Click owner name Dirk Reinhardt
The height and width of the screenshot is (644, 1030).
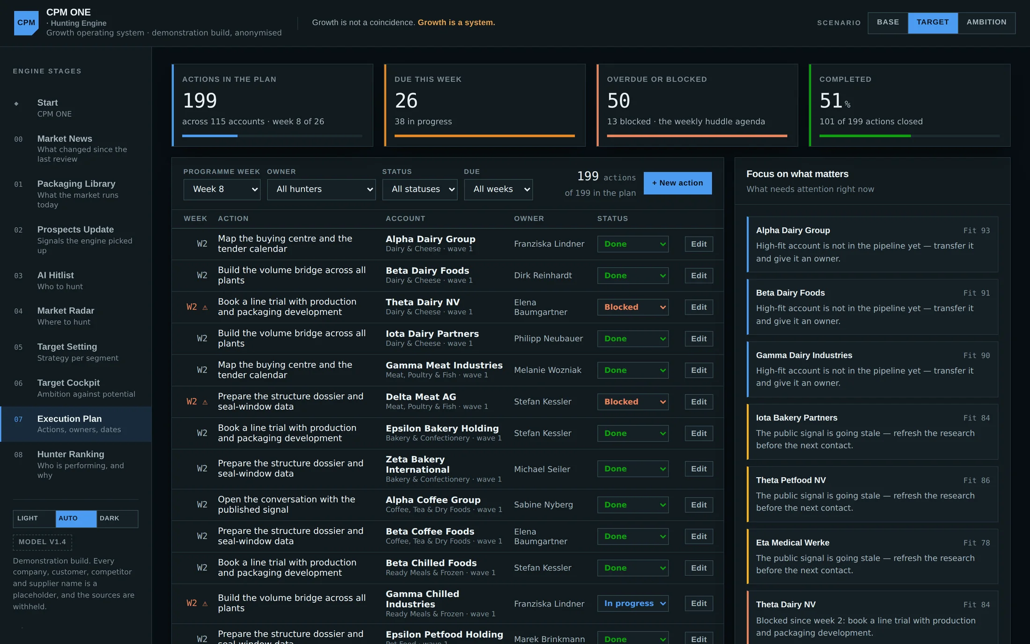tap(543, 275)
